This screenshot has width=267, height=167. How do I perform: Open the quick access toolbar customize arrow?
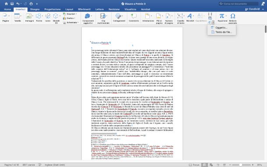point(37,4)
